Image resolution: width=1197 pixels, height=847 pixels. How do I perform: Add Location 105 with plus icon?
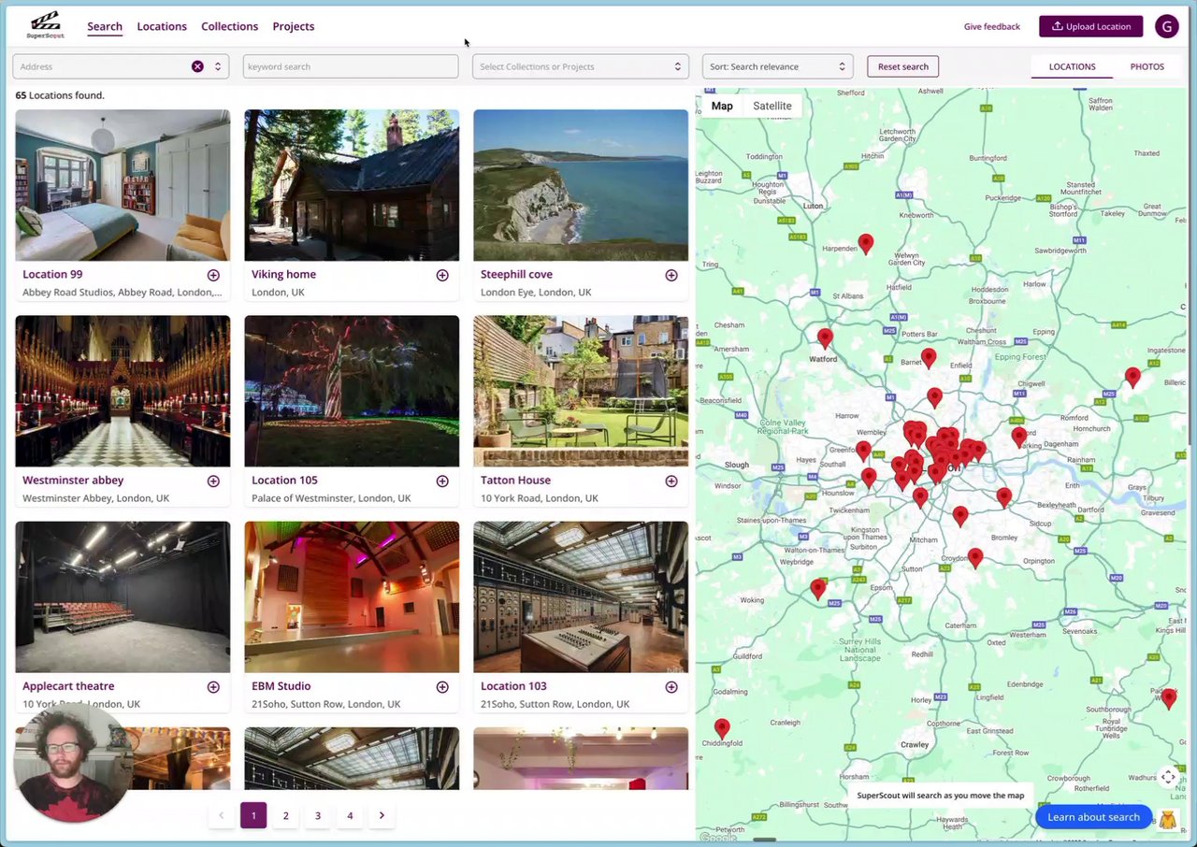(x=442, y=481)
